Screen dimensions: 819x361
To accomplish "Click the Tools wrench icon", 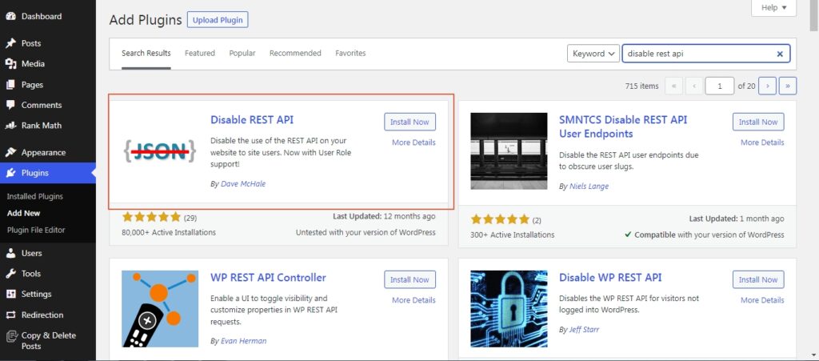I will click(x=10, y=273).
